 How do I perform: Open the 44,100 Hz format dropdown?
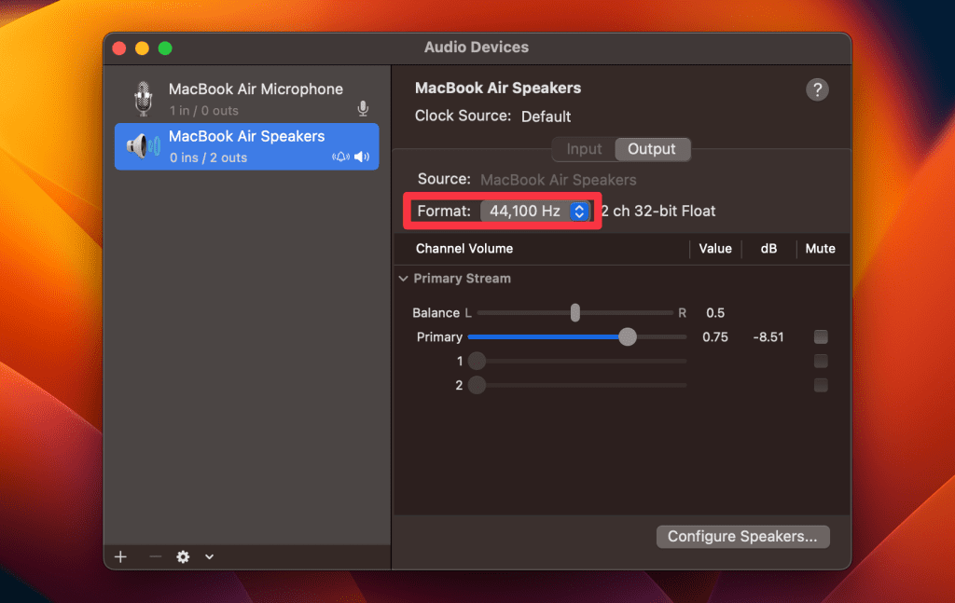point(535,212)
